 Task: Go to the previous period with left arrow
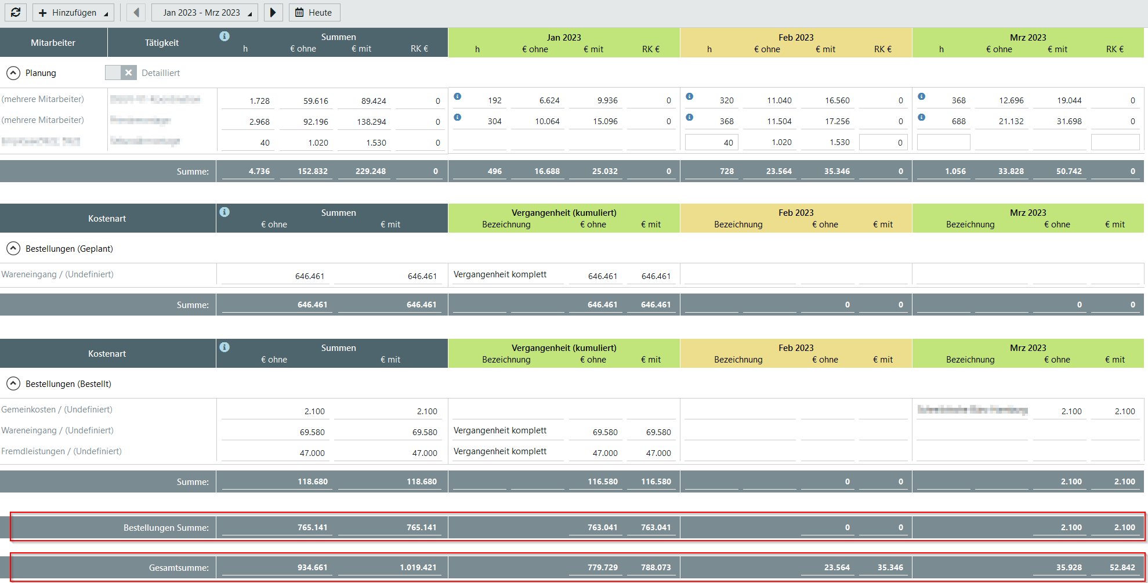pyautogui.click(x=136, y=12)
